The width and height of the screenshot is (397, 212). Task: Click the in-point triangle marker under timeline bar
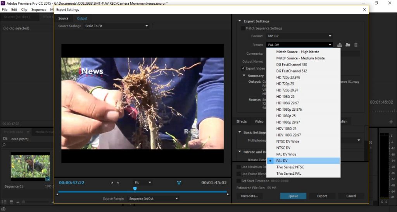(x=57, y=194)
